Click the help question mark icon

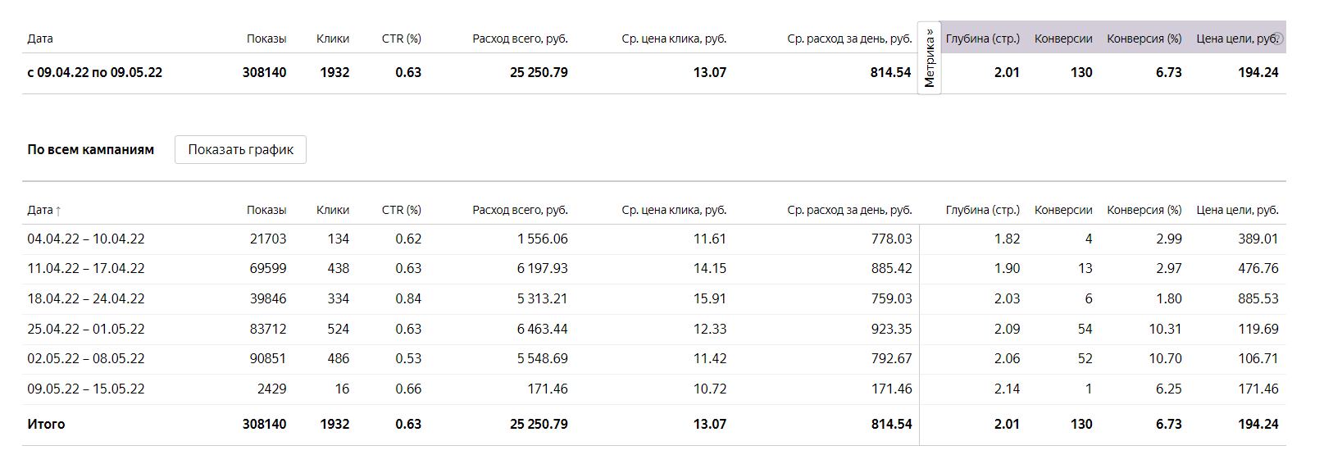click(x=1277, y=38)
